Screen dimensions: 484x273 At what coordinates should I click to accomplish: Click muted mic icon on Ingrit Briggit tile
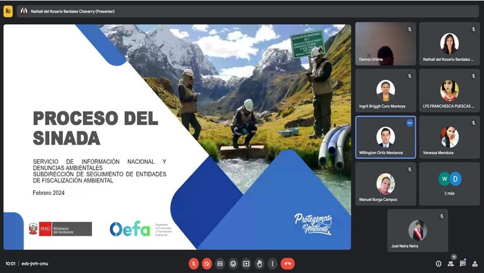409,76
